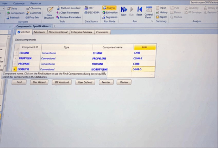Click the Alias column header
The height and width of the screenshot is (148, 218).
point(144,47)
